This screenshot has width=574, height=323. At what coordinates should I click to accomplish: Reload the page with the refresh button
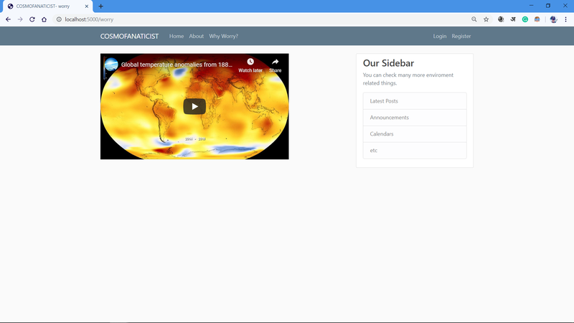tap(32, 19)
